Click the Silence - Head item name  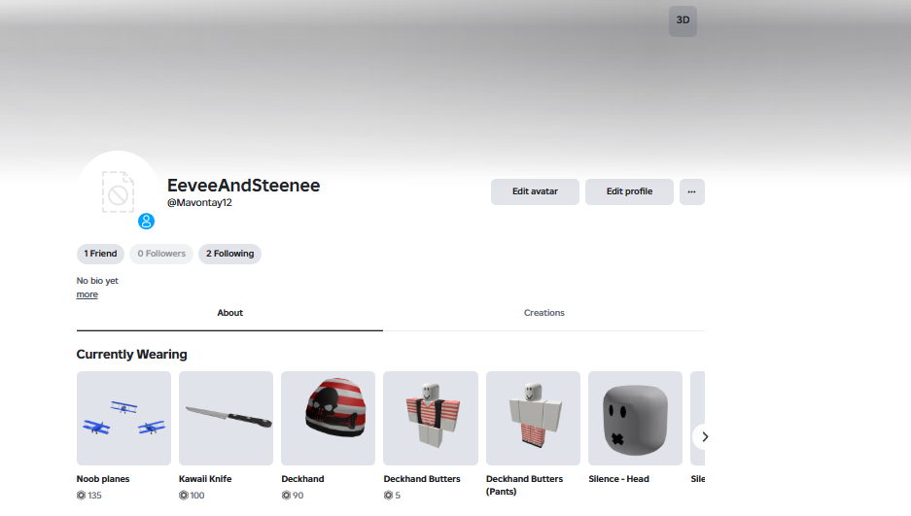[x=618, y=479]
